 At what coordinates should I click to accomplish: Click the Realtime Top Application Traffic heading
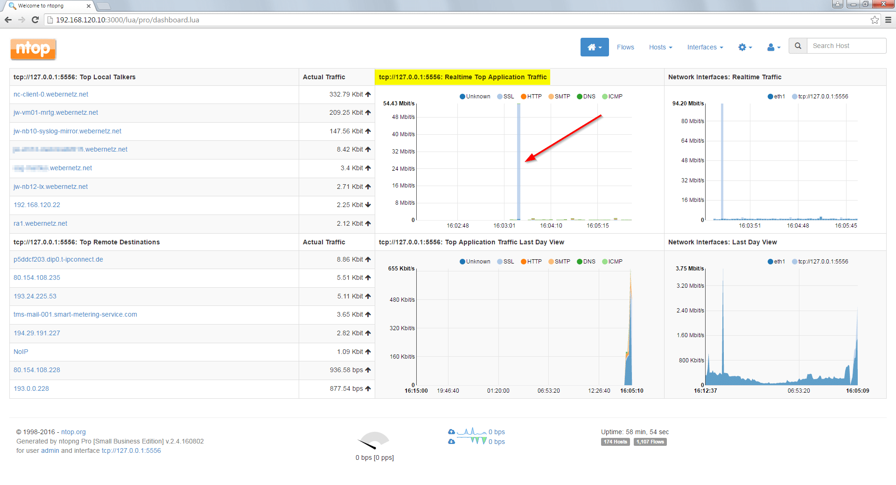click(x=462, y=77)
